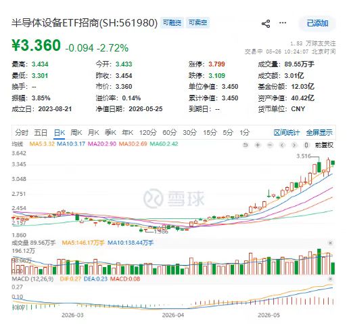Click the share icon
Viewport: 351px width, 324px height.
(x=266, y=23)
